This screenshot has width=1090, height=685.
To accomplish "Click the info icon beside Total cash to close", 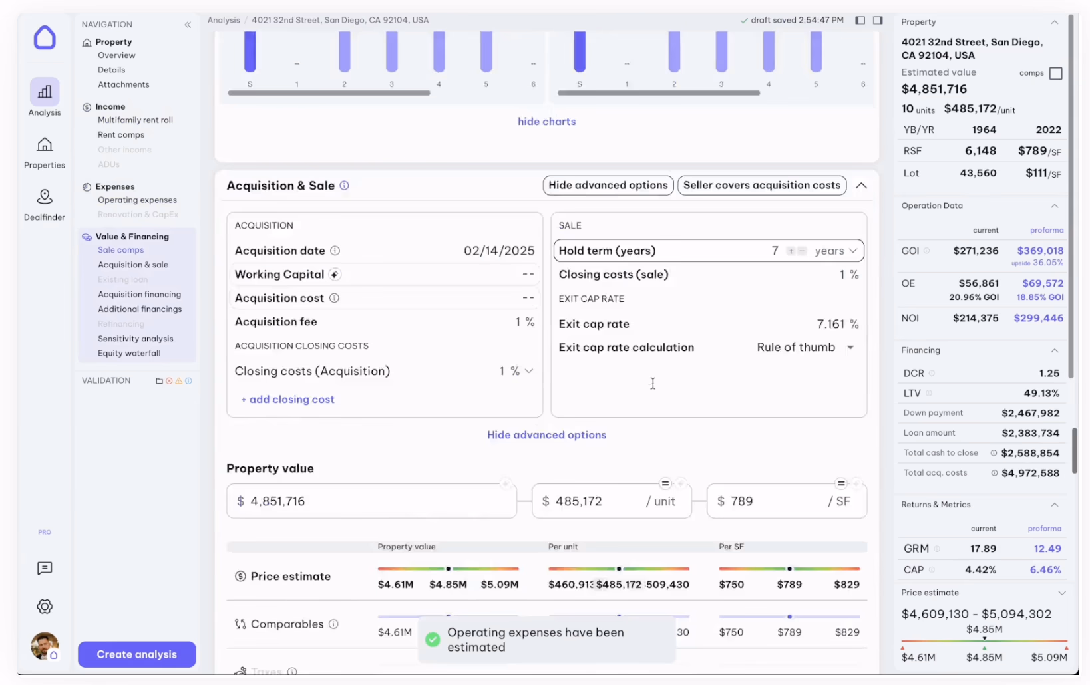I will click(x=994, y=453).
